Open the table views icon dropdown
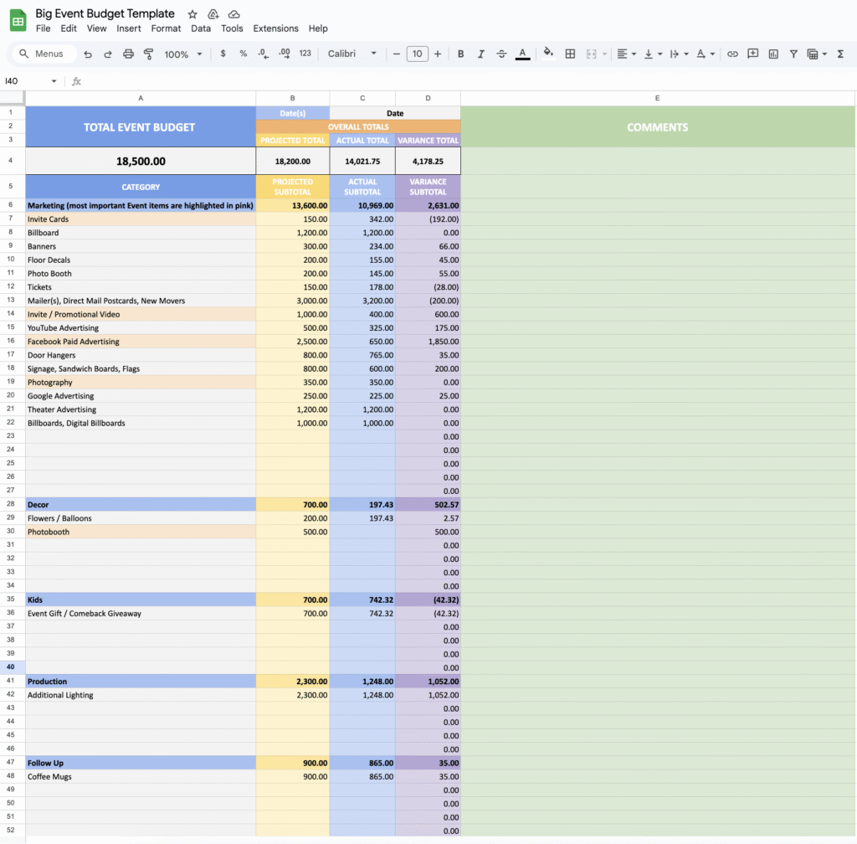This screenshot has width=857, height=844. 817,54
